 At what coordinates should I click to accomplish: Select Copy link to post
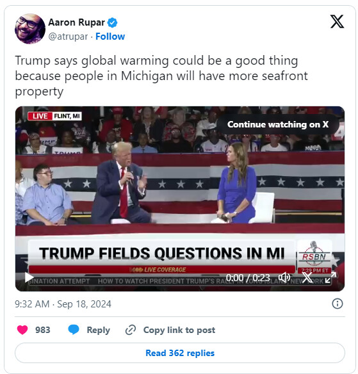[179, 330]
